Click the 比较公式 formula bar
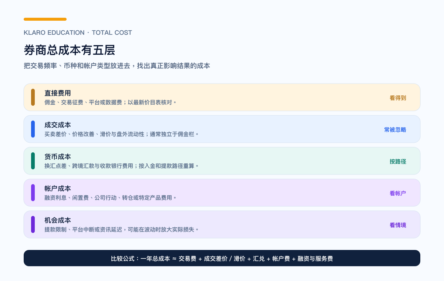The image size is (444, 281). pos(222,258)
